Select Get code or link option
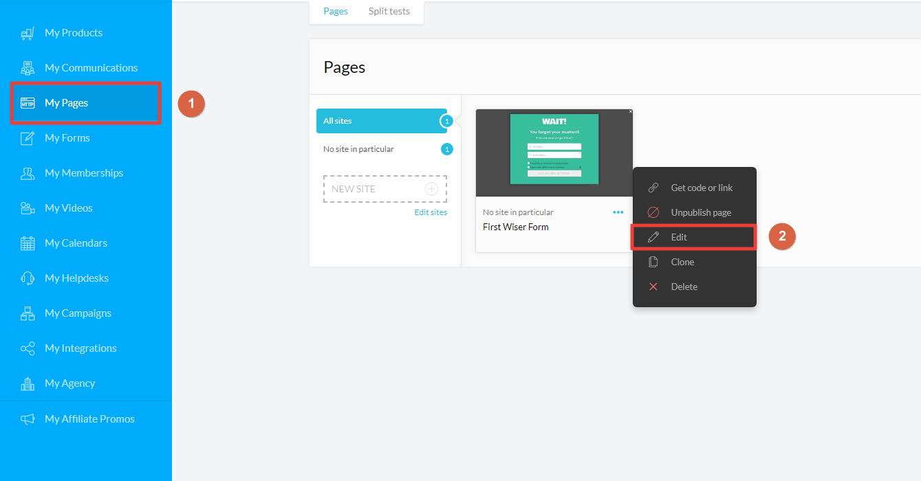 click(x=701, y=188)
